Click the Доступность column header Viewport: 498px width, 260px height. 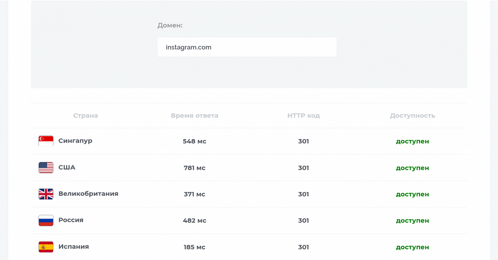tap(412, 116)
